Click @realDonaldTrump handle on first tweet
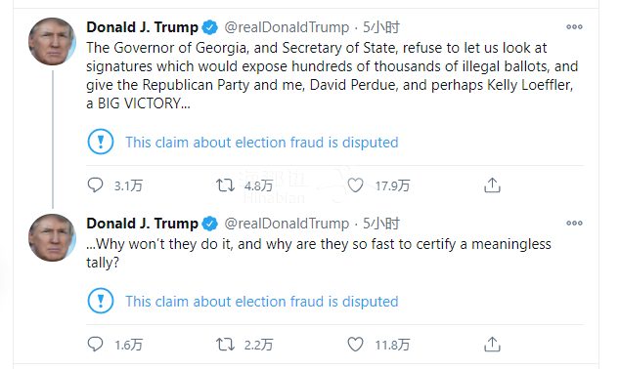The height and width of the screenshot is (369, 620). point(287,27)
